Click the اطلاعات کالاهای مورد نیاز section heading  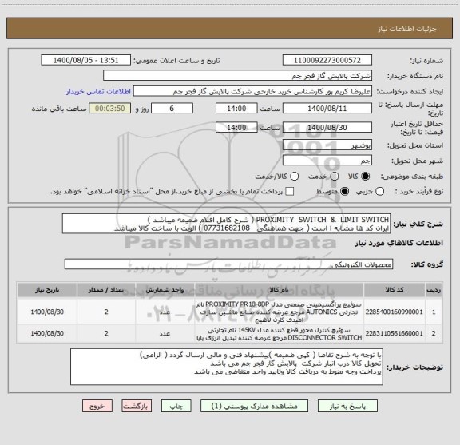pos(399,243)
